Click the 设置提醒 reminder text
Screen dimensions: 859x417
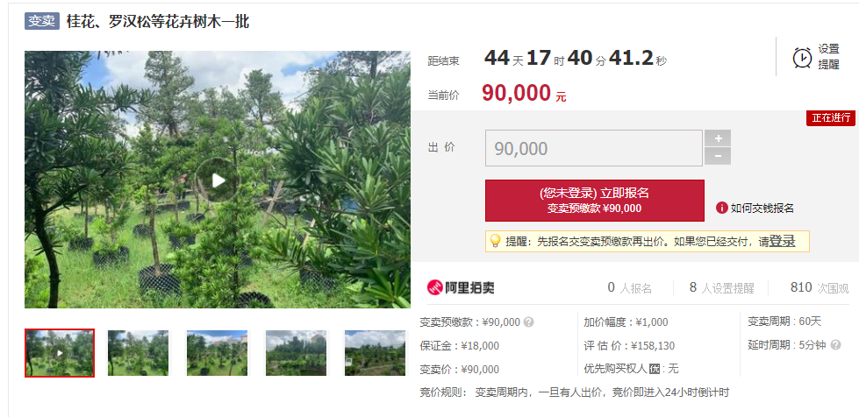[828, 57]
